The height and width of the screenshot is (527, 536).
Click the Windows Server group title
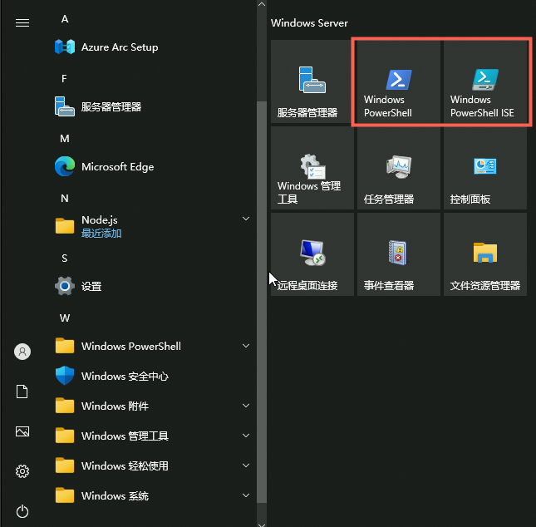click(309, 23)
